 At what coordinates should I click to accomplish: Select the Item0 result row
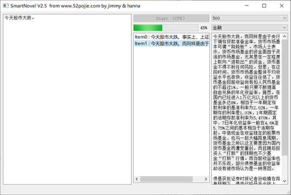click(x=172, y=37)
